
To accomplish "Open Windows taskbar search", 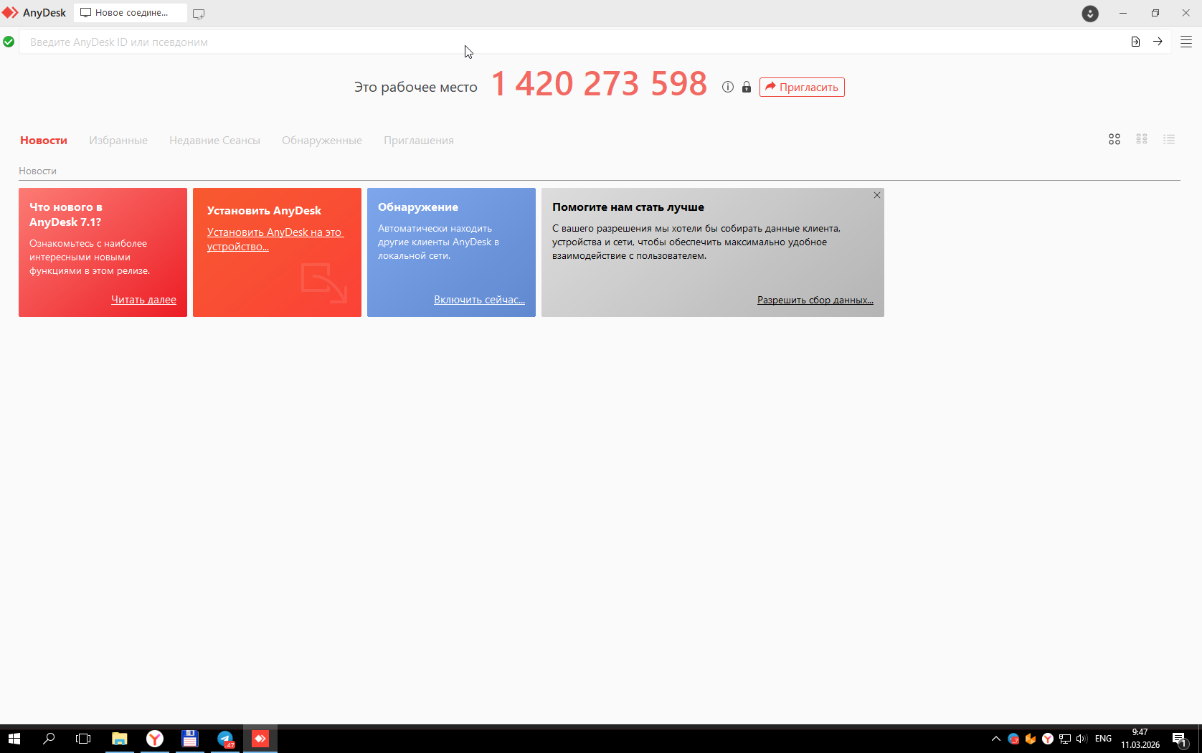I will point(49,739).
